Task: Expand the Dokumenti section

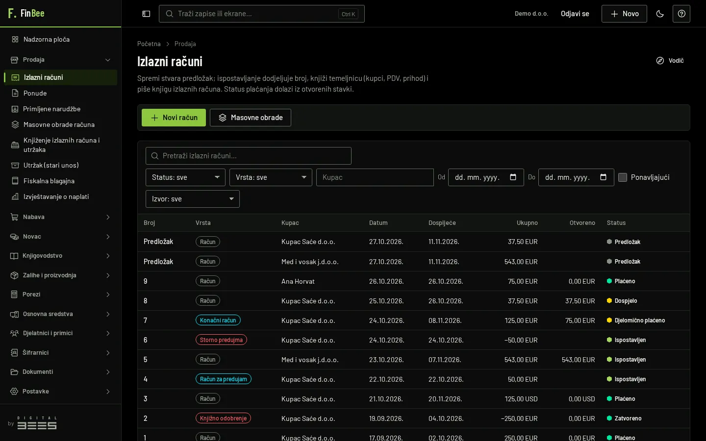Action: pyautogui.click(x=60, y=372)
